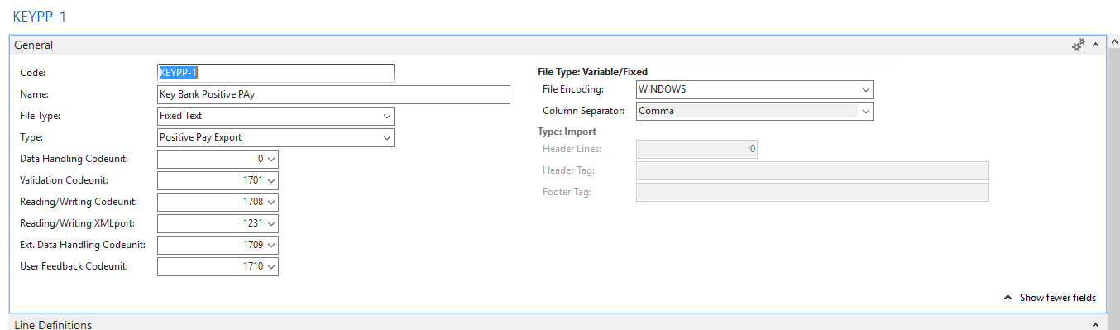Click the General FastTab header title
Image resolution: width=1120 pixels, height=330 pixels.
click(34, 45)
